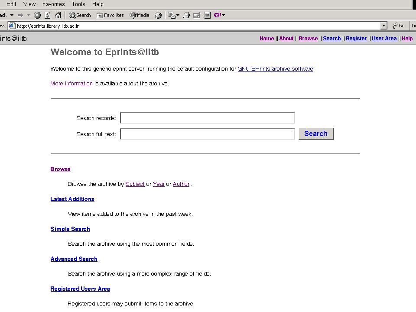
Task: Click the bold Browse heading link
Action: click(60, 169)
